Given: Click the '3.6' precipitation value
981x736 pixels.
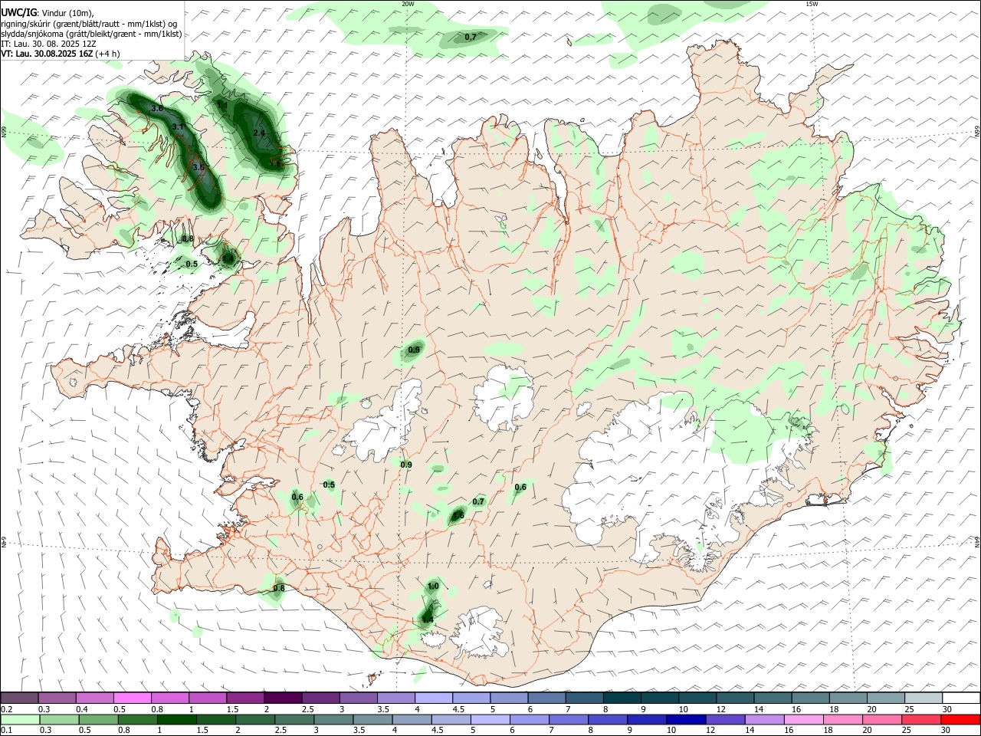Looking at the screenshot, I should pyautogui.click(x=157, y=109).
